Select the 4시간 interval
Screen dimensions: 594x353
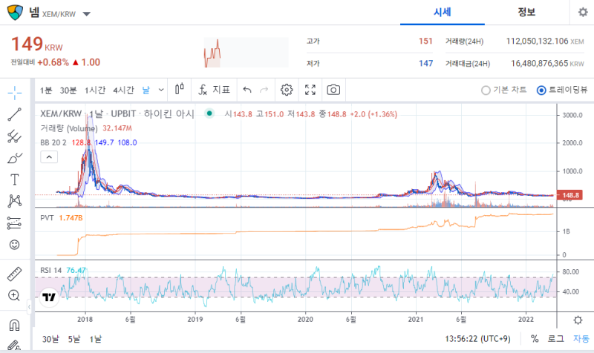(x=123, y=90)
